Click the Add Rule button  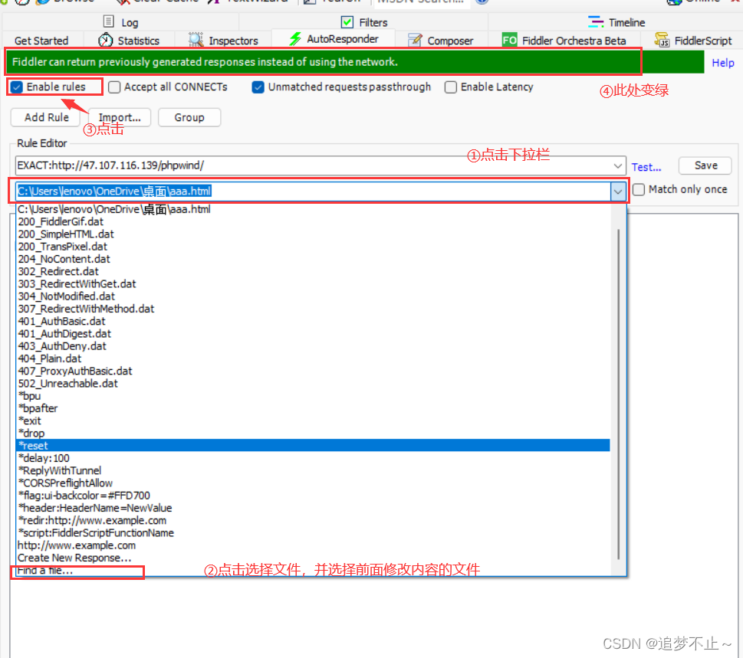coord(45,116)
